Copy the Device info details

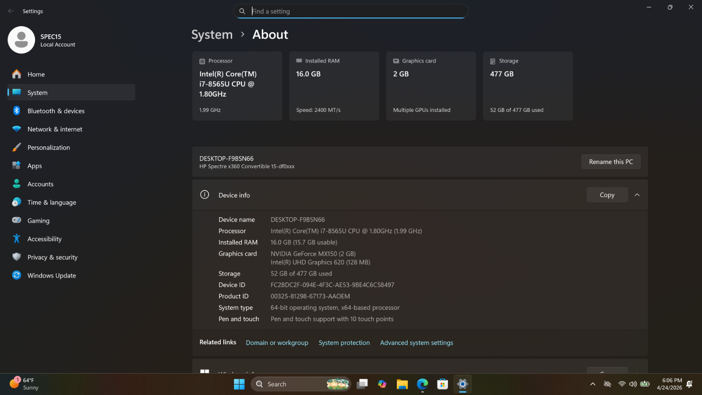coord(607,195)
